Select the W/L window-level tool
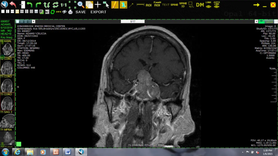Screen dimensions: 278x156 coord(191,5)
